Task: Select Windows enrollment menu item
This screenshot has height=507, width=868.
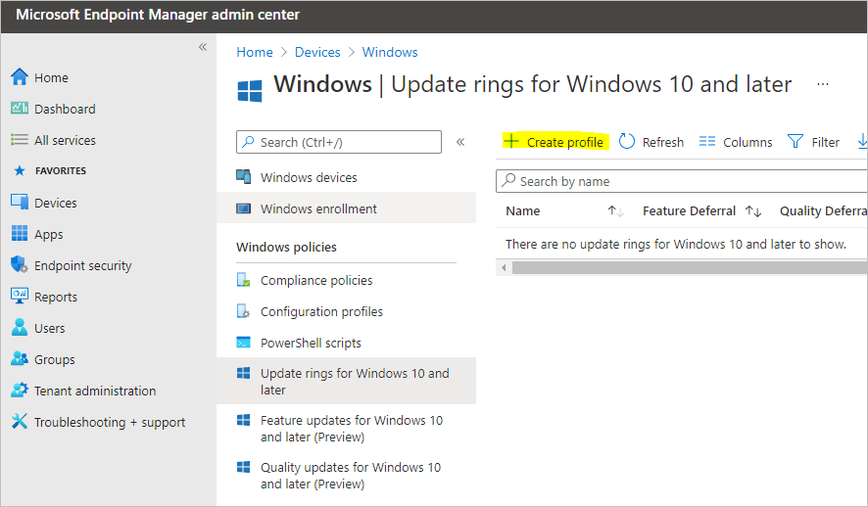Action: [x=346, y=208]
